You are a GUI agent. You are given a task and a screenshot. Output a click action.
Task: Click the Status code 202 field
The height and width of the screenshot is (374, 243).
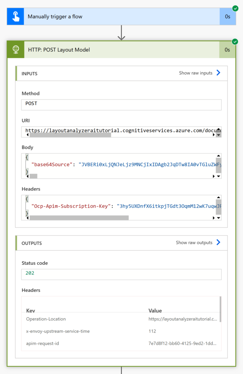click(x=121, y=274)
